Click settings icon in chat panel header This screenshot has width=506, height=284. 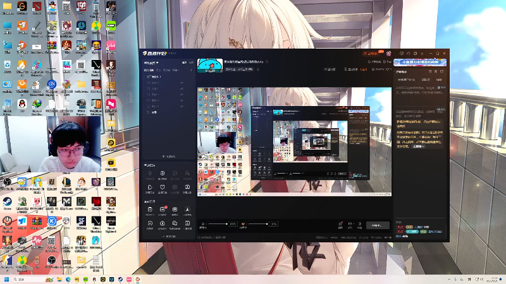(436, 71)
